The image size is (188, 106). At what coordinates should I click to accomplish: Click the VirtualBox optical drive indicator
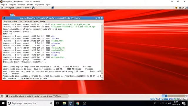tap(154, 99)
